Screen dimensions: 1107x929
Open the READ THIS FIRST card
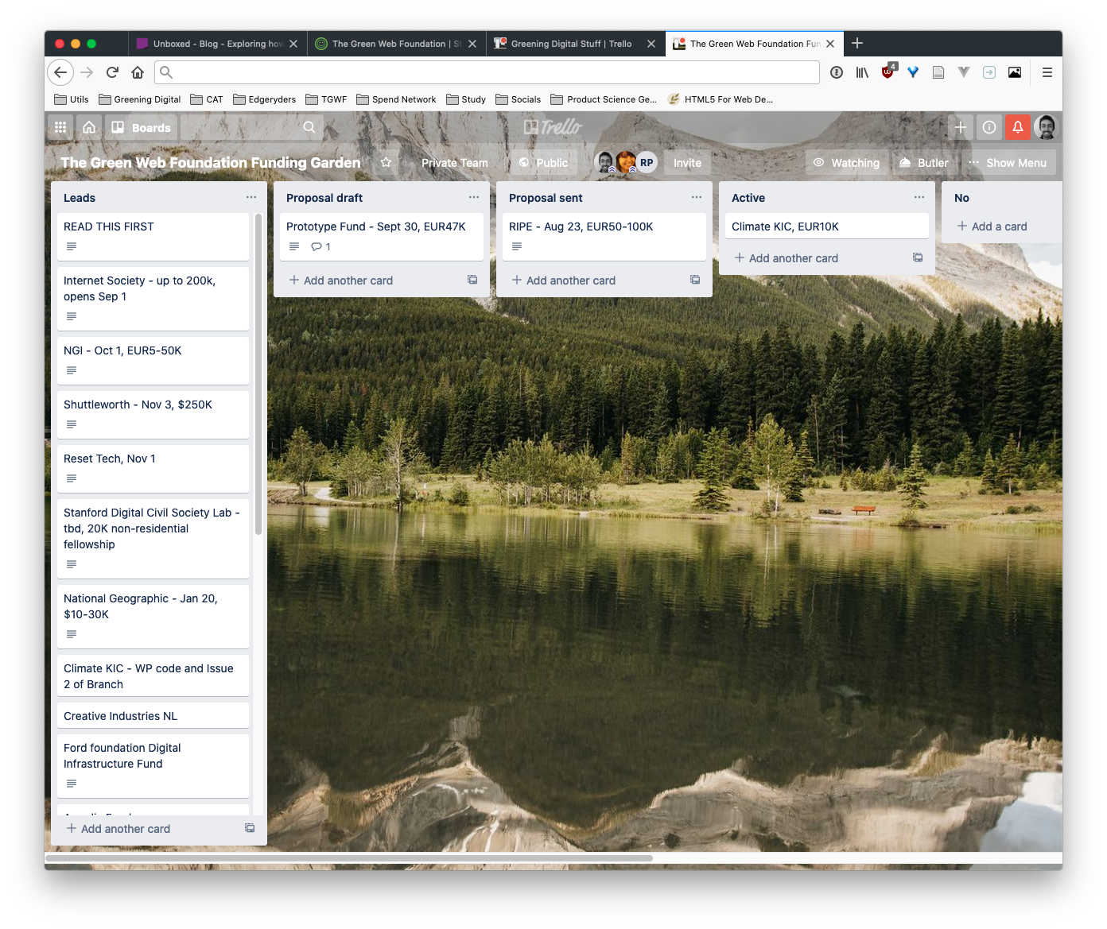pos(153,236)
